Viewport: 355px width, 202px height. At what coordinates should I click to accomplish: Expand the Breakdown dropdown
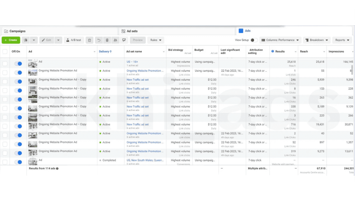(x=317, y=40)
